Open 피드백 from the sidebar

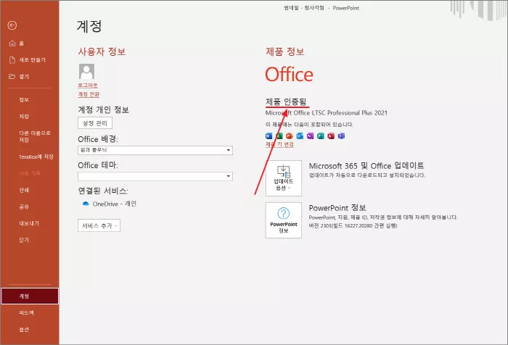pos(26,312)
